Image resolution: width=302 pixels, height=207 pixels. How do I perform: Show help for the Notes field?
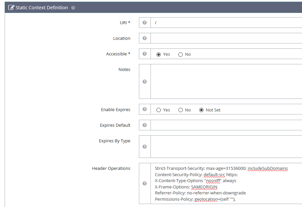pos(145,82)
